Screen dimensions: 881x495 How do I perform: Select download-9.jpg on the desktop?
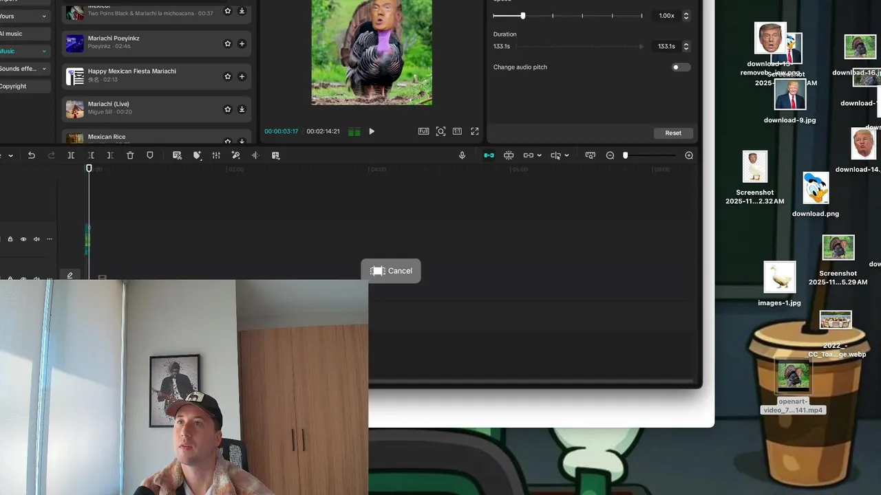coord(790,101)
